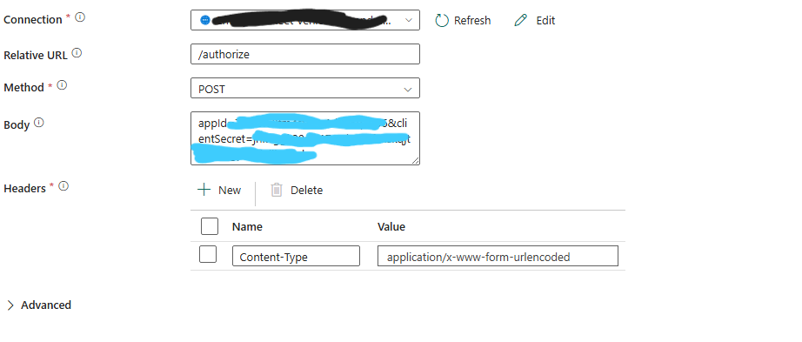Click the Headers info icon
Image resolution: width=802 pixels, height=342 pixels.
(63, 186)
